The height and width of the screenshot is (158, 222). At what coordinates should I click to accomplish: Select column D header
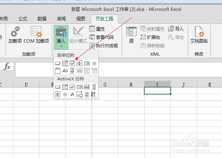point(26,85)
